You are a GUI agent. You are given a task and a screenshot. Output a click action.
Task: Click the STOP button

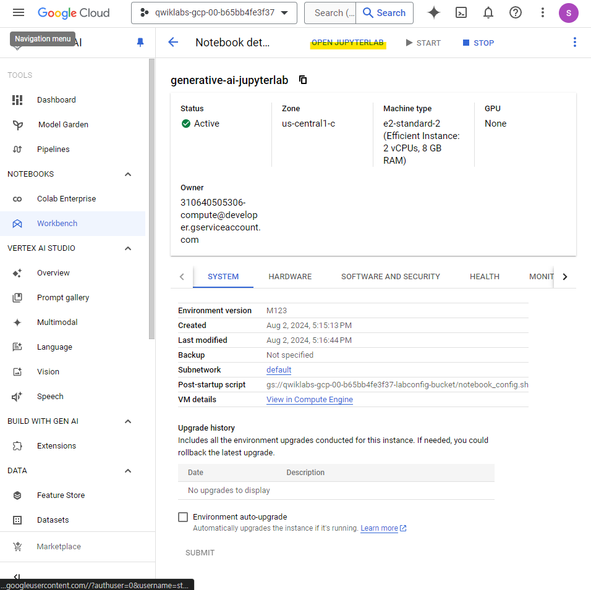click(478, 43)
